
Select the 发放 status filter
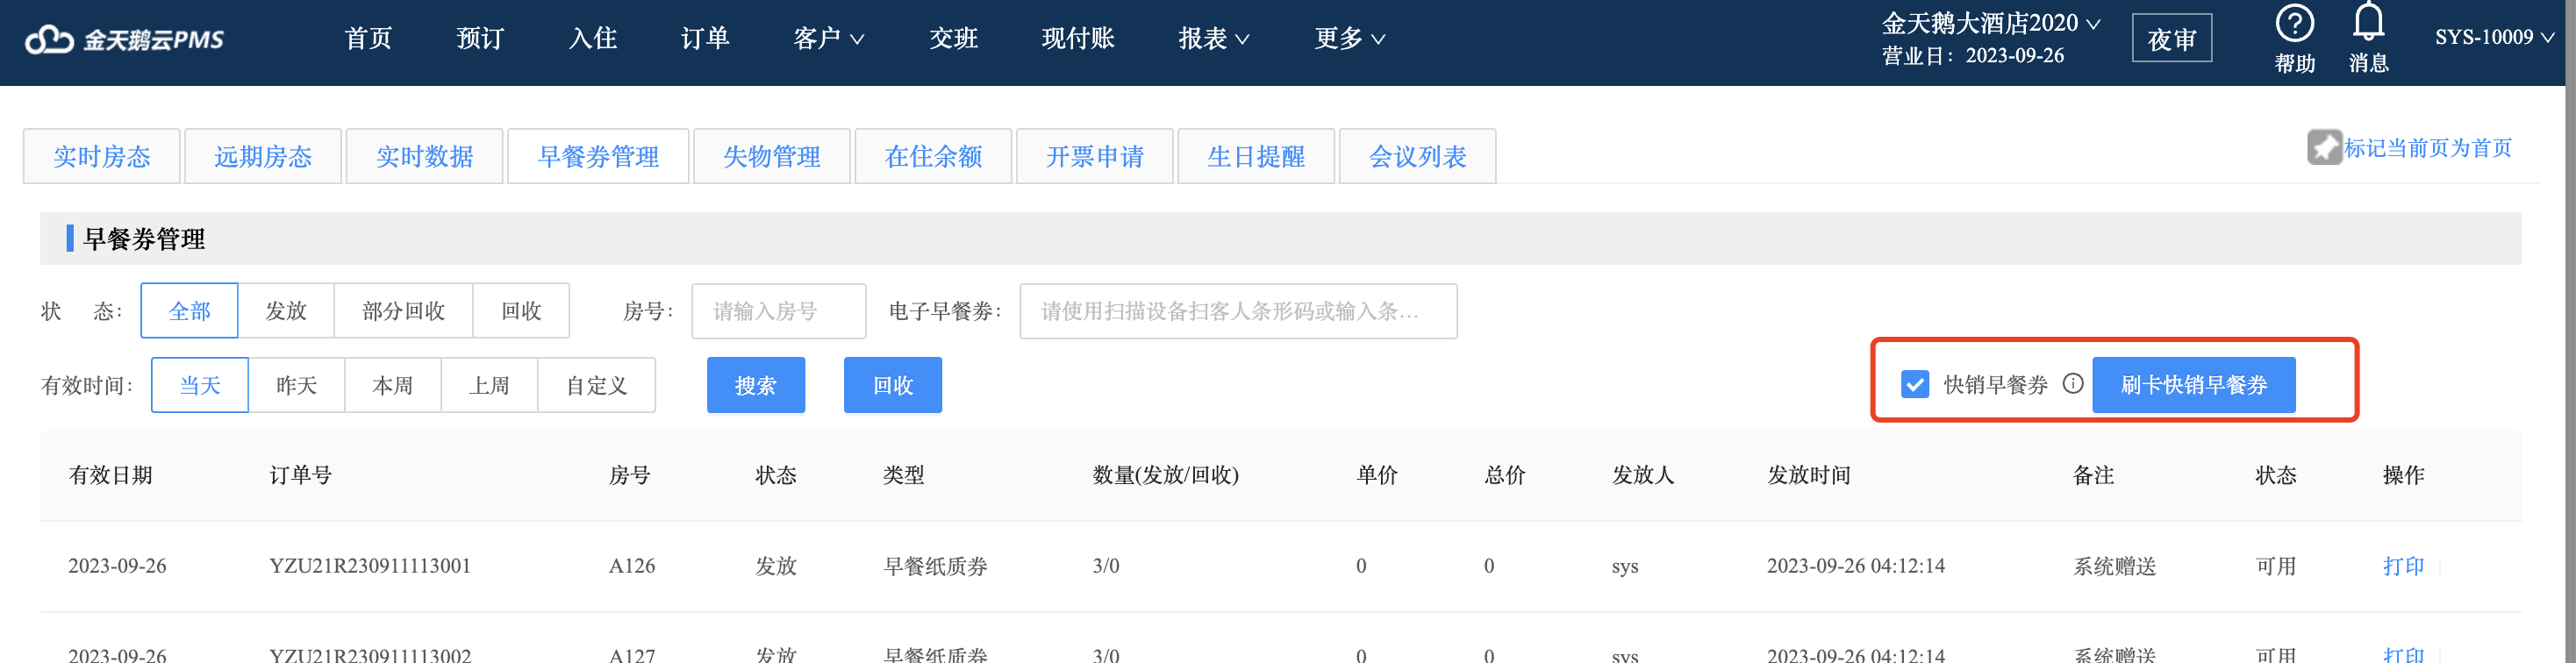coord(286,311)
